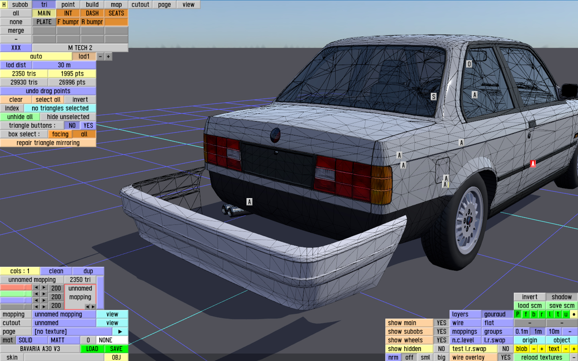This screenshot has width=578, height=361.
Task: Switch to the build tab
Action: pyautogui.click(x=92, y=5)
